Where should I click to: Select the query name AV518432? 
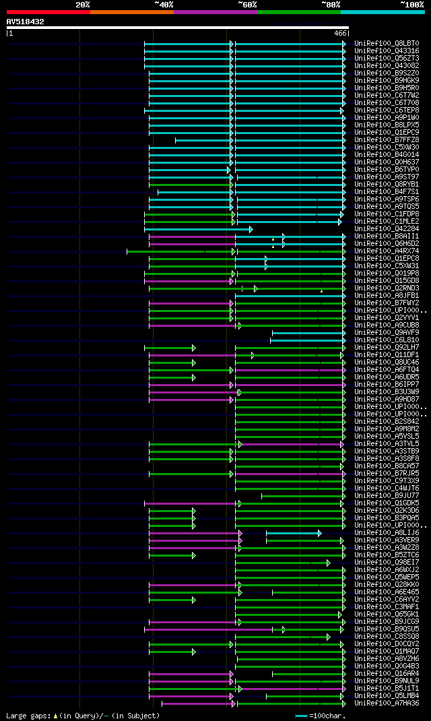coord(26,22)
